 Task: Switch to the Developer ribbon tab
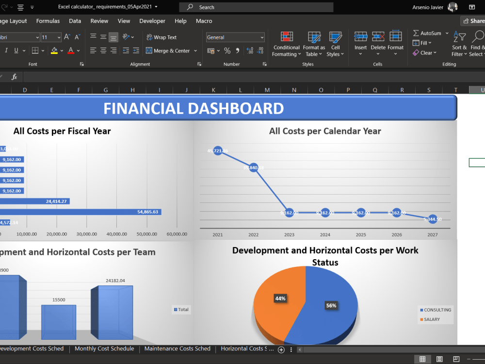[152, 21]
